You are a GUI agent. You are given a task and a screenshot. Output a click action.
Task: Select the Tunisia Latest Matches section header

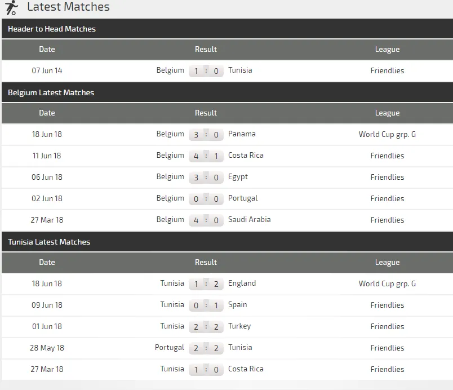[49, 242]
